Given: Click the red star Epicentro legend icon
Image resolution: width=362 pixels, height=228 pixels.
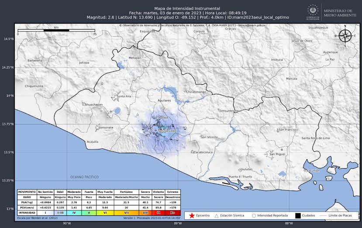Looking at the screenshot, I should pos(191,215).
